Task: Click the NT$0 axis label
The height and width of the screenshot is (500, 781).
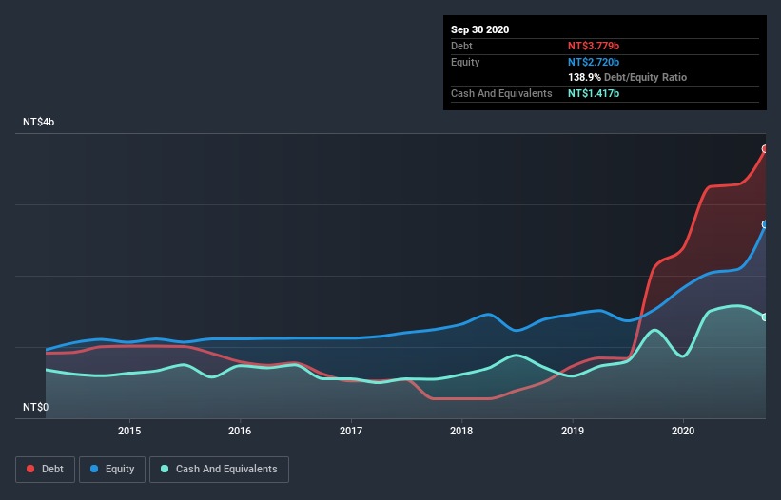Action: (x=36, y=407)
